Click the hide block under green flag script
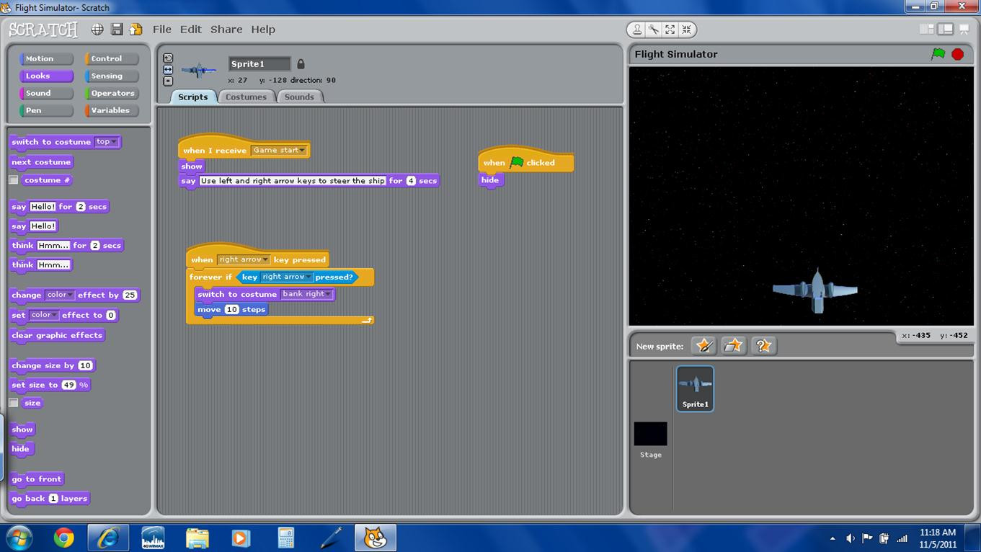This screenshot has height=552, width=981. tap(490, 180)
